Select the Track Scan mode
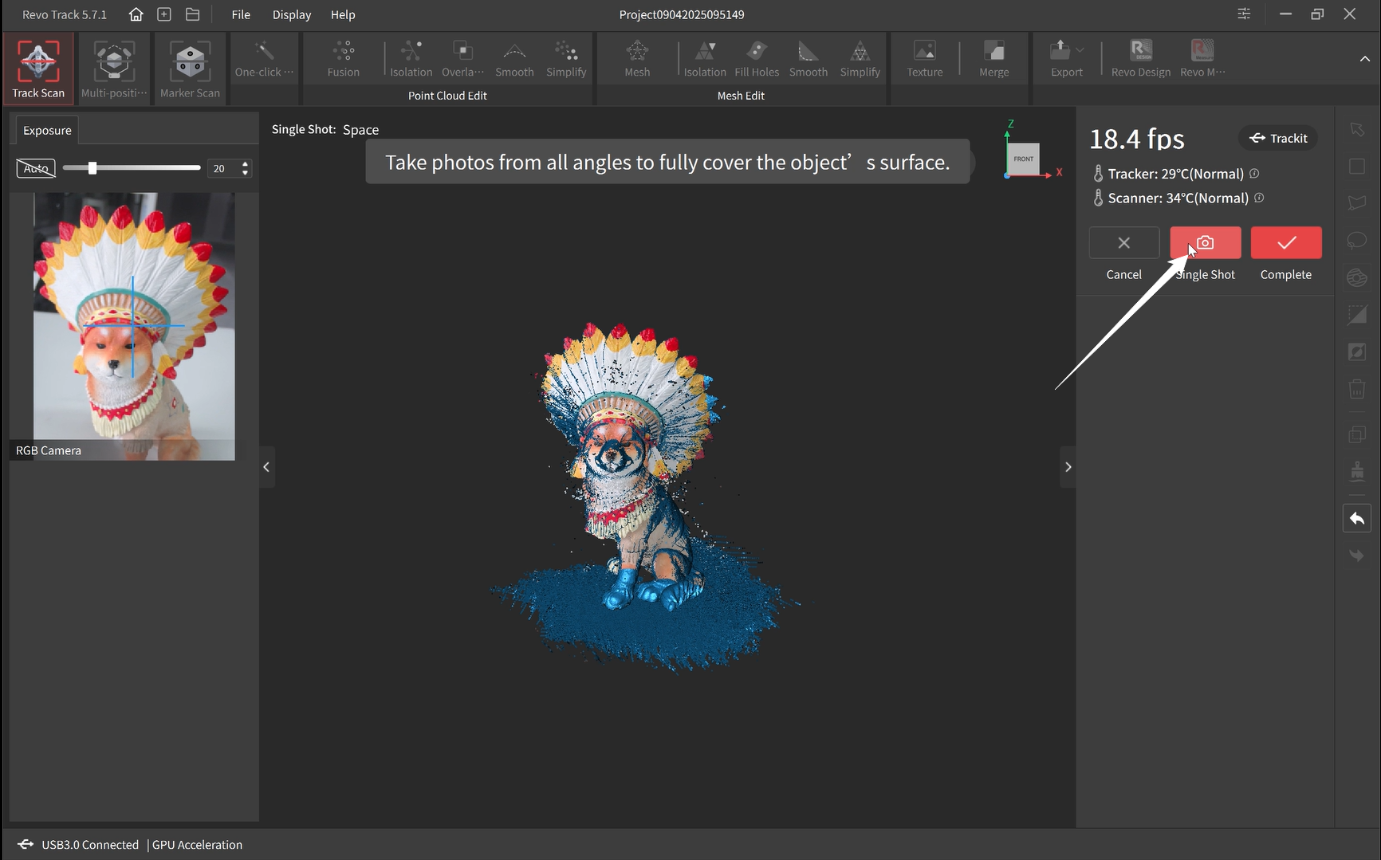The width and height of the screenshot is (1381, 860). [x=38, y=69]
